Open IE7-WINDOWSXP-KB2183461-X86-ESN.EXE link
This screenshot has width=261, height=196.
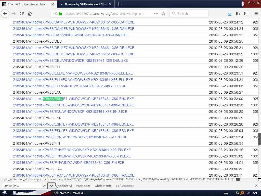(x=73, y=124)
